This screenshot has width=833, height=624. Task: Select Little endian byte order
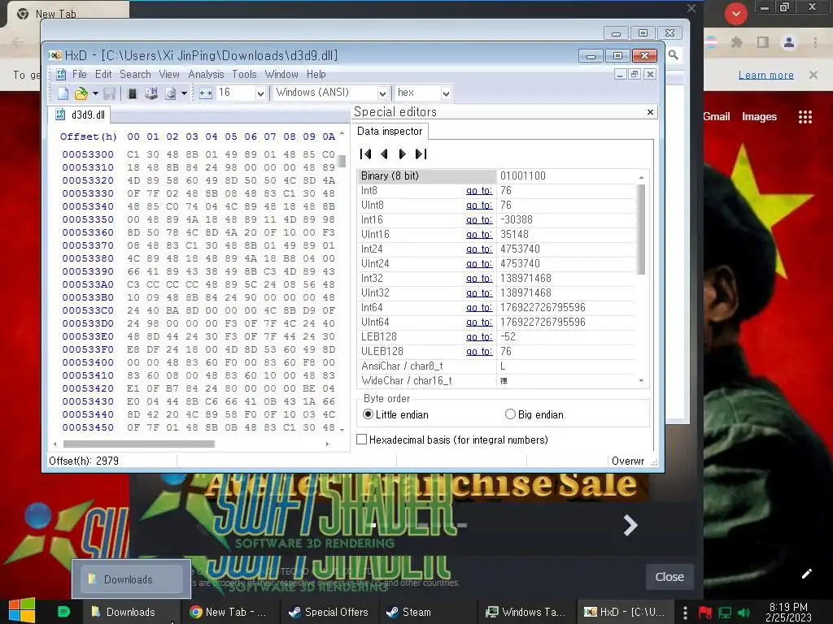pos(395,414)
